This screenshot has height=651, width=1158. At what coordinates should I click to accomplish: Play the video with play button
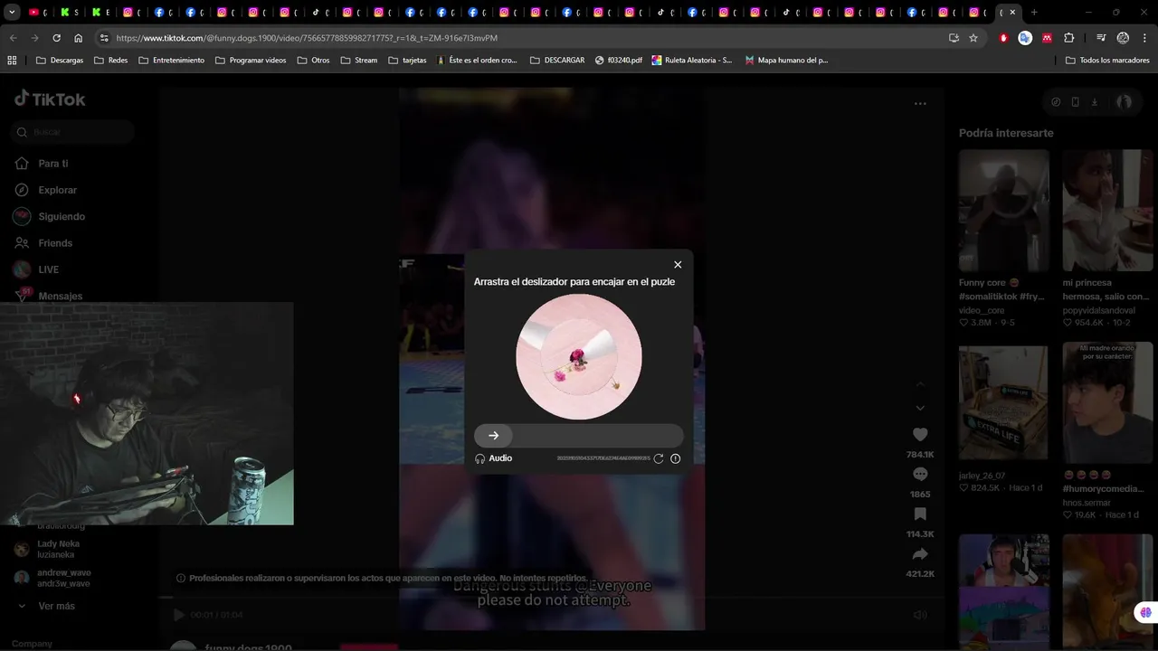[178, 615]
